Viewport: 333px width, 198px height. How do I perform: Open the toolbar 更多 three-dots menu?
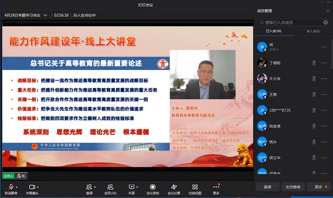tap(216, 187)
